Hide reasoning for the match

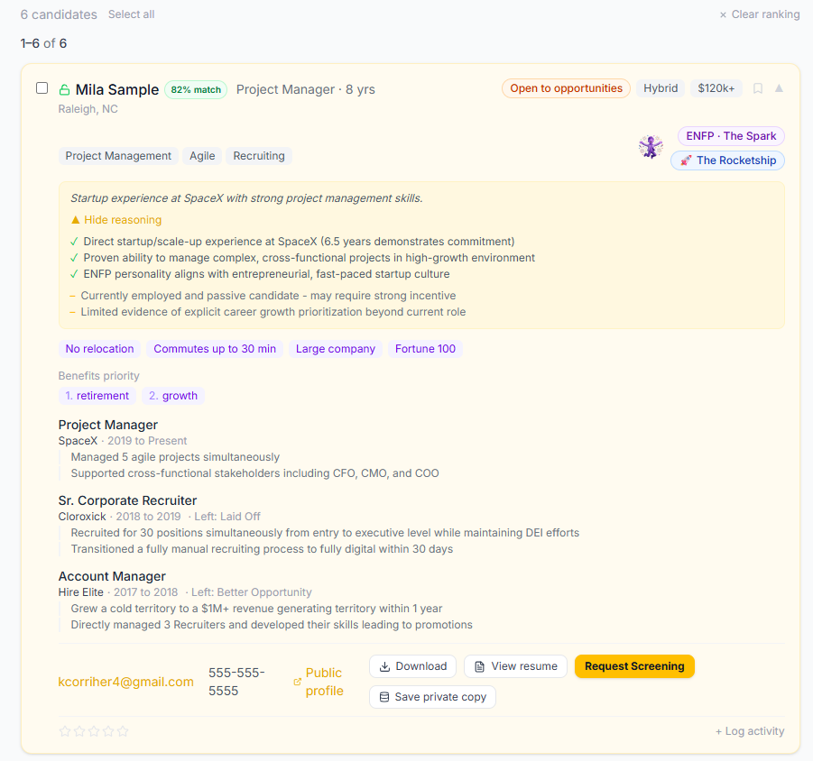coord(116,220)
